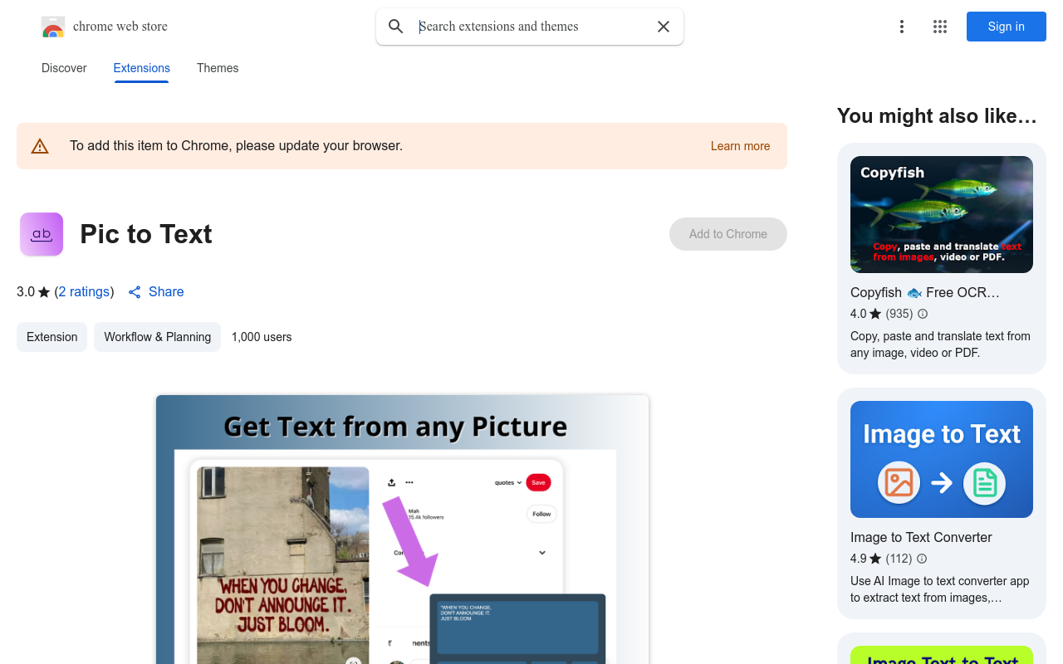Follow the Learn more link
This screenshot has width=1063, height=664.
pyautogui.click(x=740, y=146)
